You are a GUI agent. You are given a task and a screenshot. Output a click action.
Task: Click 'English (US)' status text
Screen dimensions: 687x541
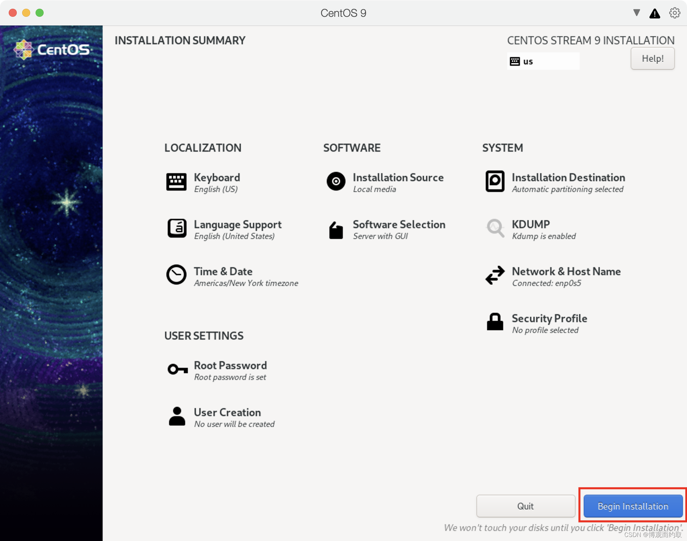(216, 189)
